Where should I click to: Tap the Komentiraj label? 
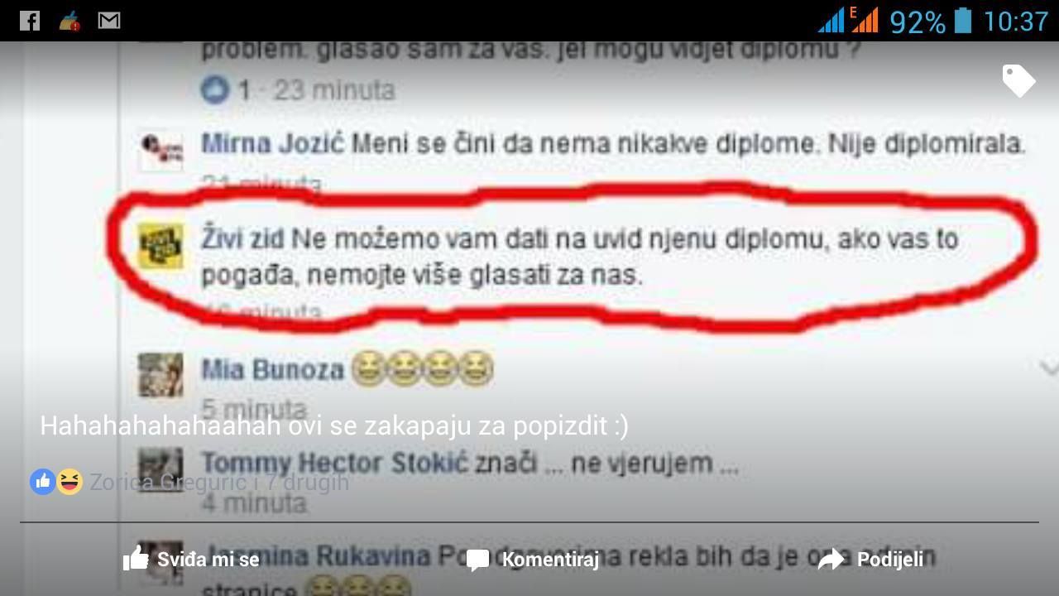[x=550, y=560]
